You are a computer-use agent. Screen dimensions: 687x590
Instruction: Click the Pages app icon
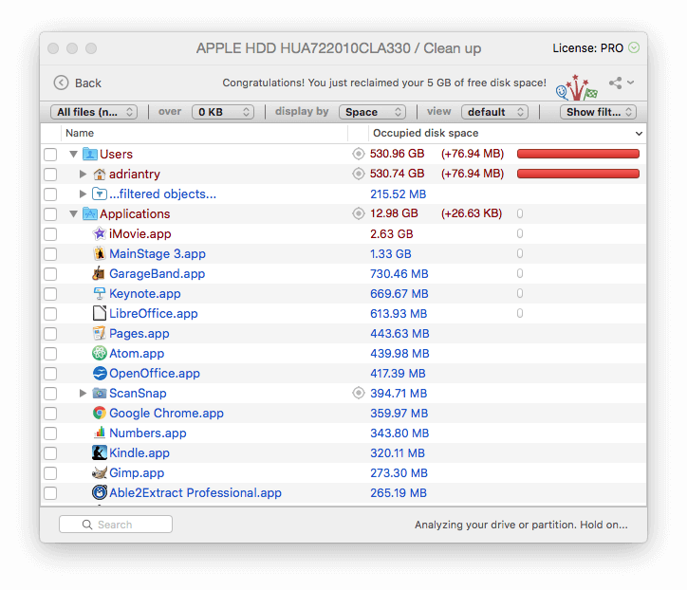click(100, 333)
